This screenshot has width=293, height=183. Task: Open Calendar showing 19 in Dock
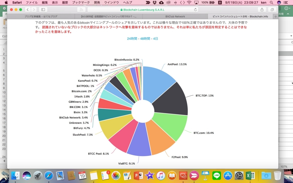point(82,176)
